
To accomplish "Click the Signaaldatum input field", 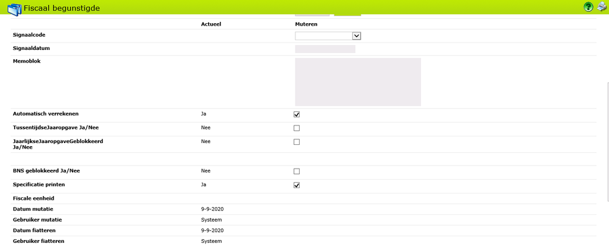I will [325, 49].
